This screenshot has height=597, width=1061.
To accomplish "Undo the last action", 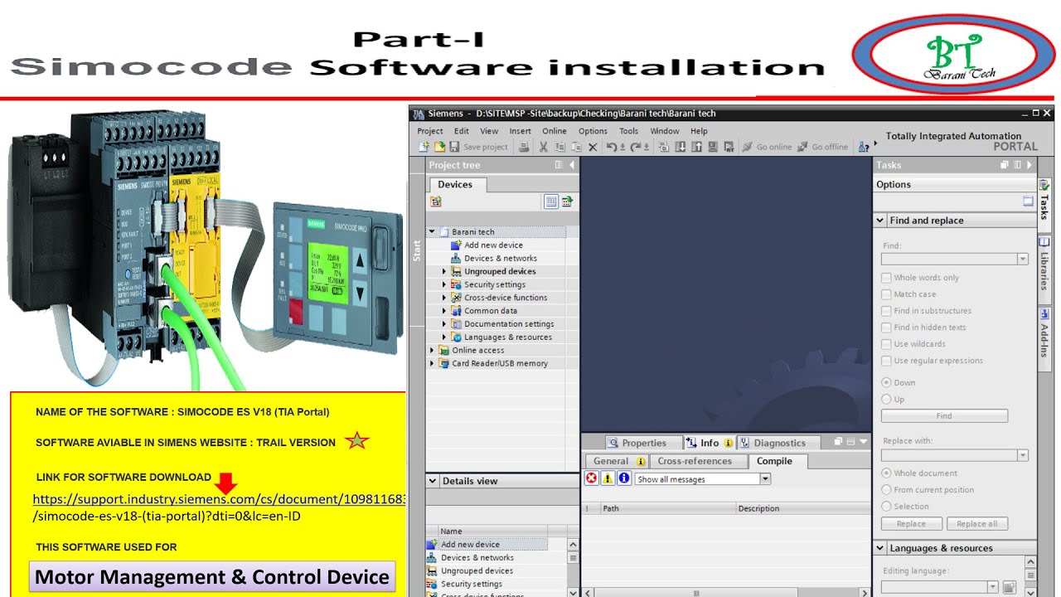I will (x=612, y=147).
